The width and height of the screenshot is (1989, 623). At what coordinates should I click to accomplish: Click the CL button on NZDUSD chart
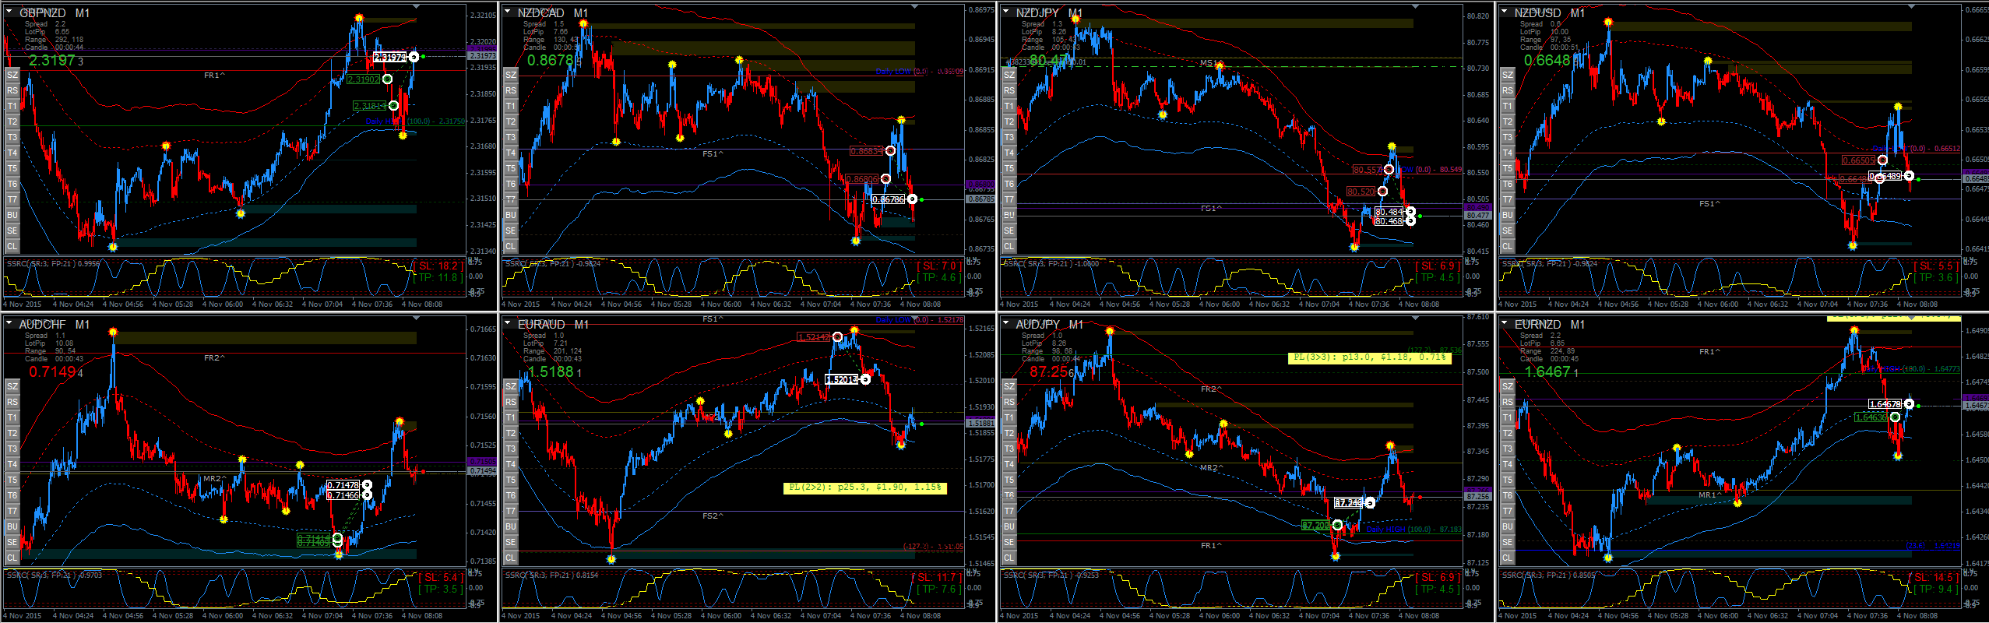tap(1507, 246)
